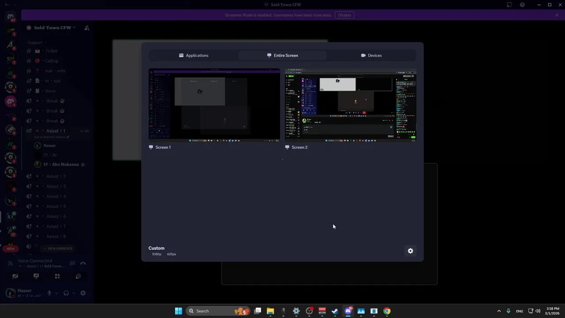Screen dimensions: 565x318
Task: Expand the Sold Town CFW server menu
Action: click(x=55, y=27)
